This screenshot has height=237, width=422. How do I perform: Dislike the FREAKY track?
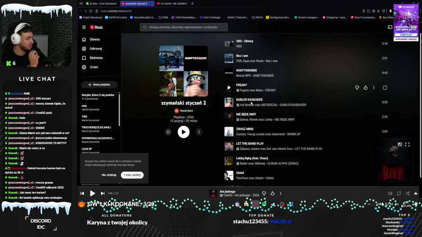(357, 88)
